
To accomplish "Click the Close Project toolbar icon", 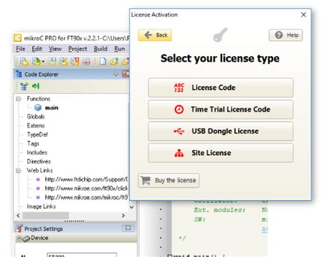I will (x=75, y=61).
